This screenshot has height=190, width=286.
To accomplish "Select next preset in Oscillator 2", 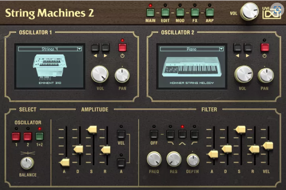I will [x=247, y=47].
